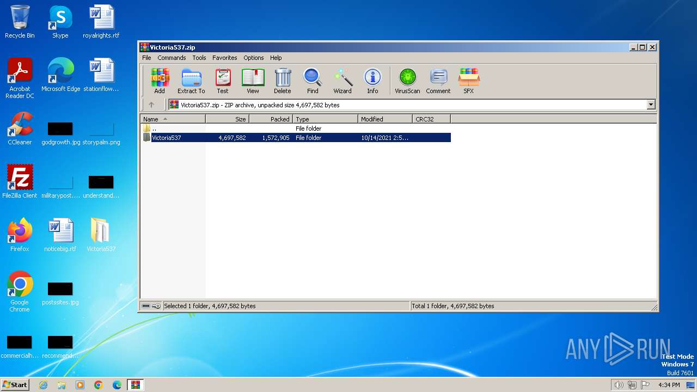
Task: Open the Options menu
Action: 254,58
